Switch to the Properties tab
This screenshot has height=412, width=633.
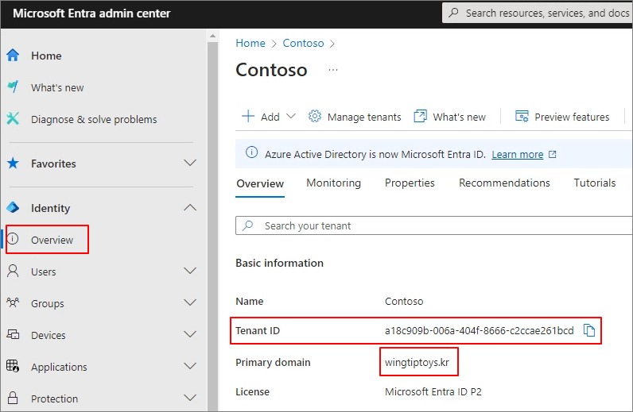coord(410,183)
